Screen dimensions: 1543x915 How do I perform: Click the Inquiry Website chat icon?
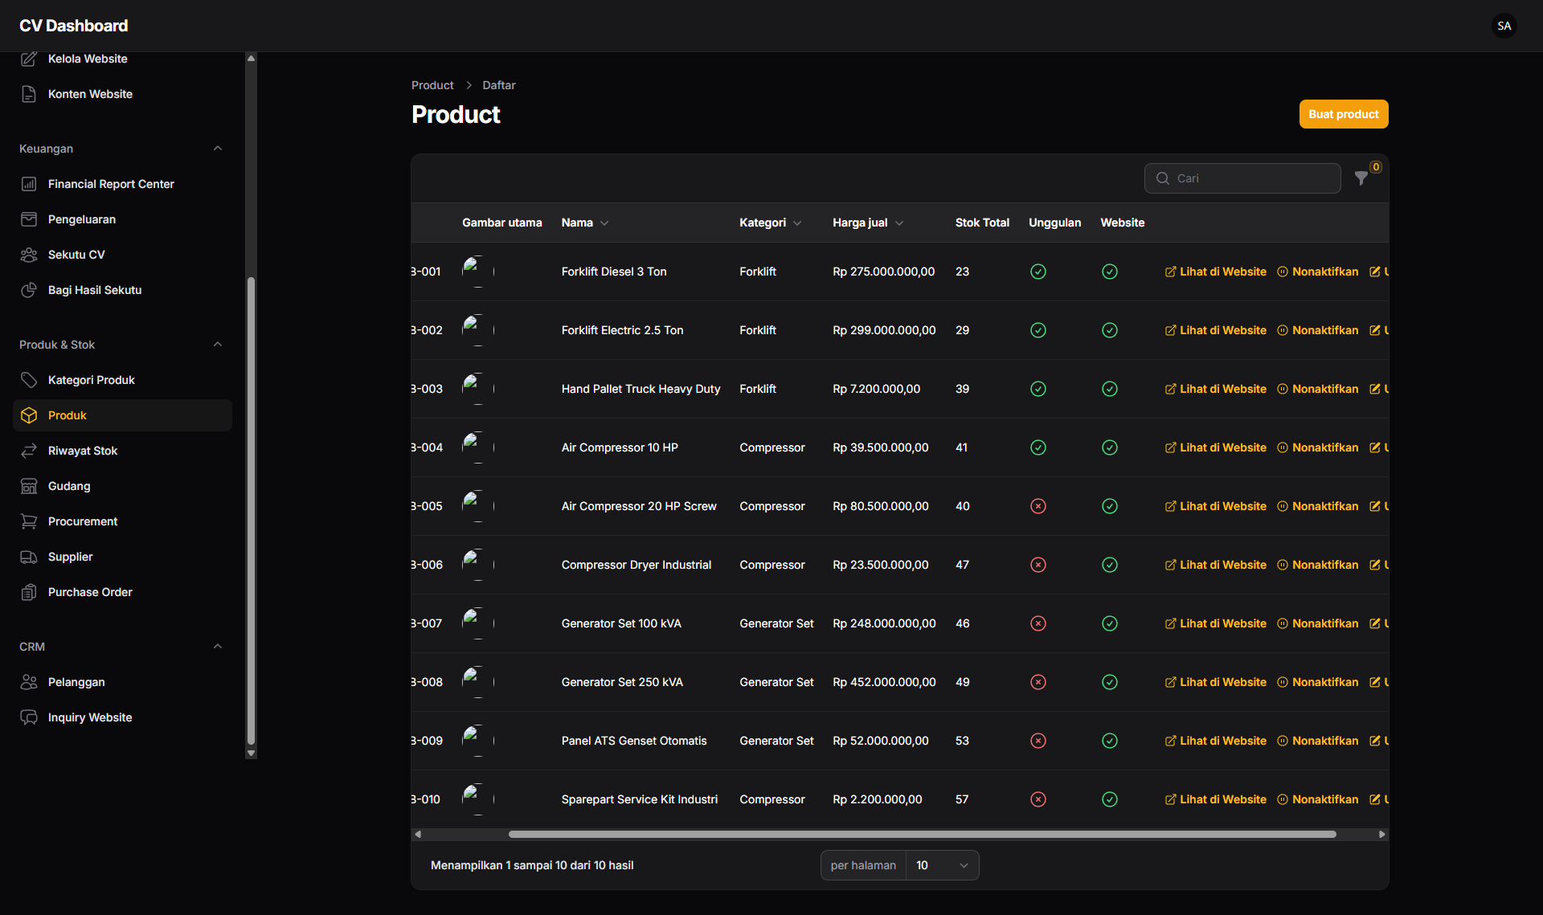(29, 717)
